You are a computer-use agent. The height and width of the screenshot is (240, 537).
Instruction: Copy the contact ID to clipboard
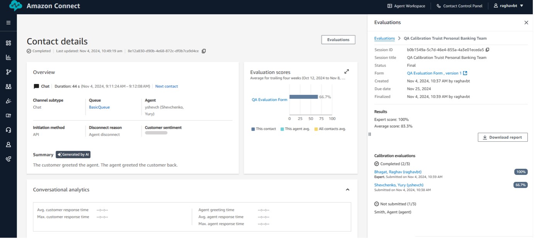pos(204,51)
